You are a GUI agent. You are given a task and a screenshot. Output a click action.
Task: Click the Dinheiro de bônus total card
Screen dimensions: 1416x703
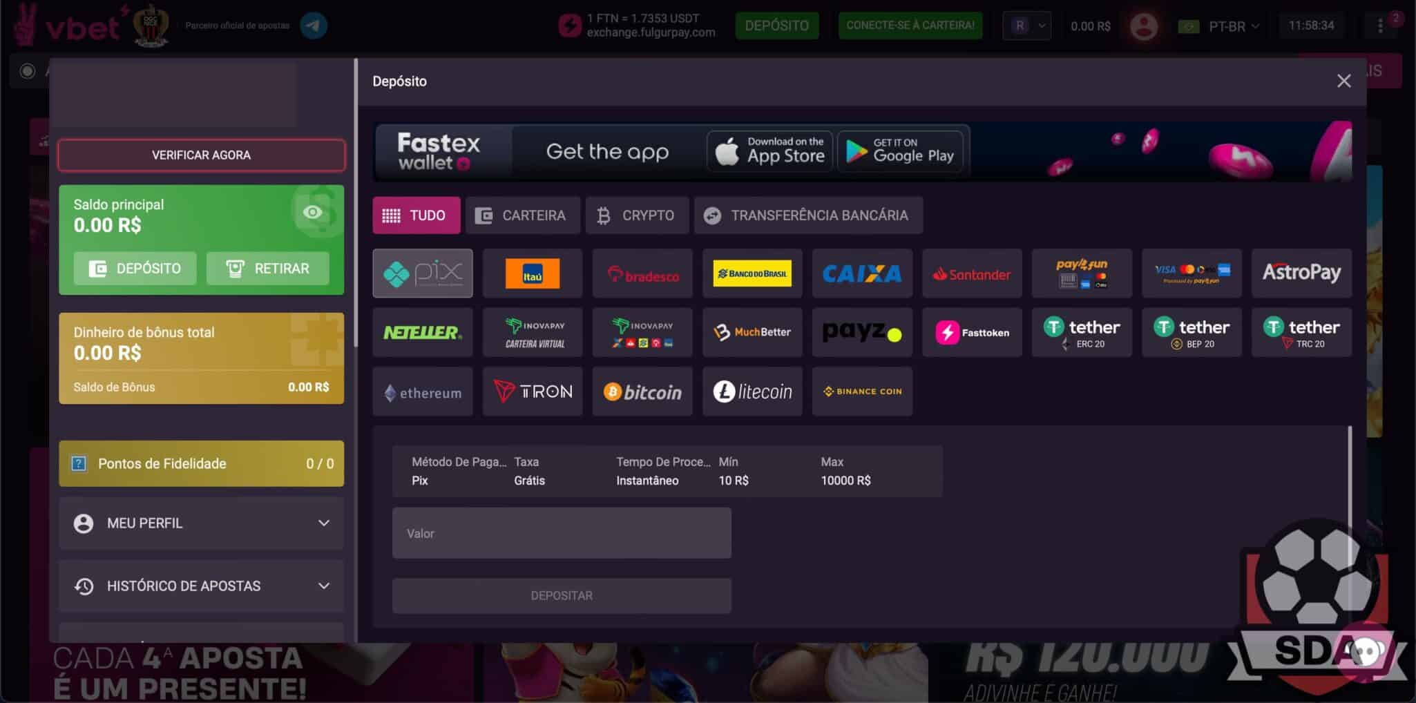pyautogui.click(x=201, y=358)
